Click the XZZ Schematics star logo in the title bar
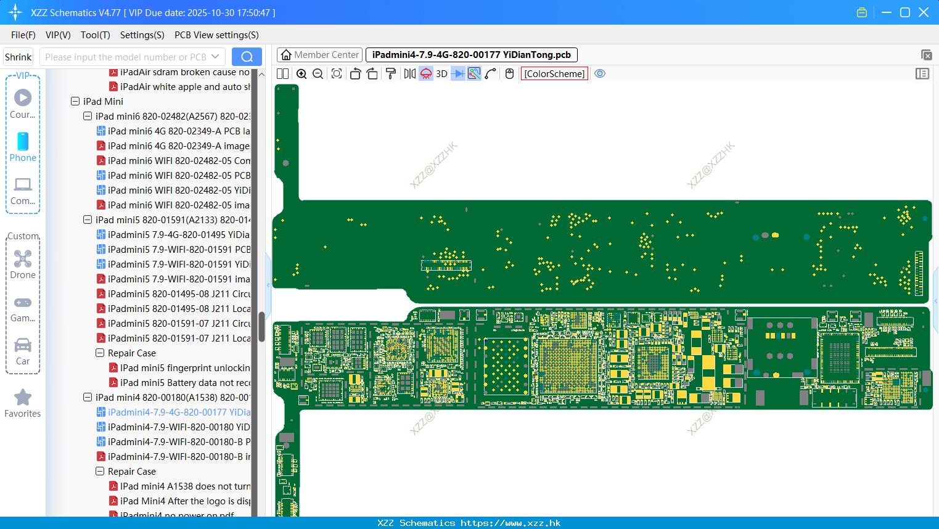 [x=15, y=12]
